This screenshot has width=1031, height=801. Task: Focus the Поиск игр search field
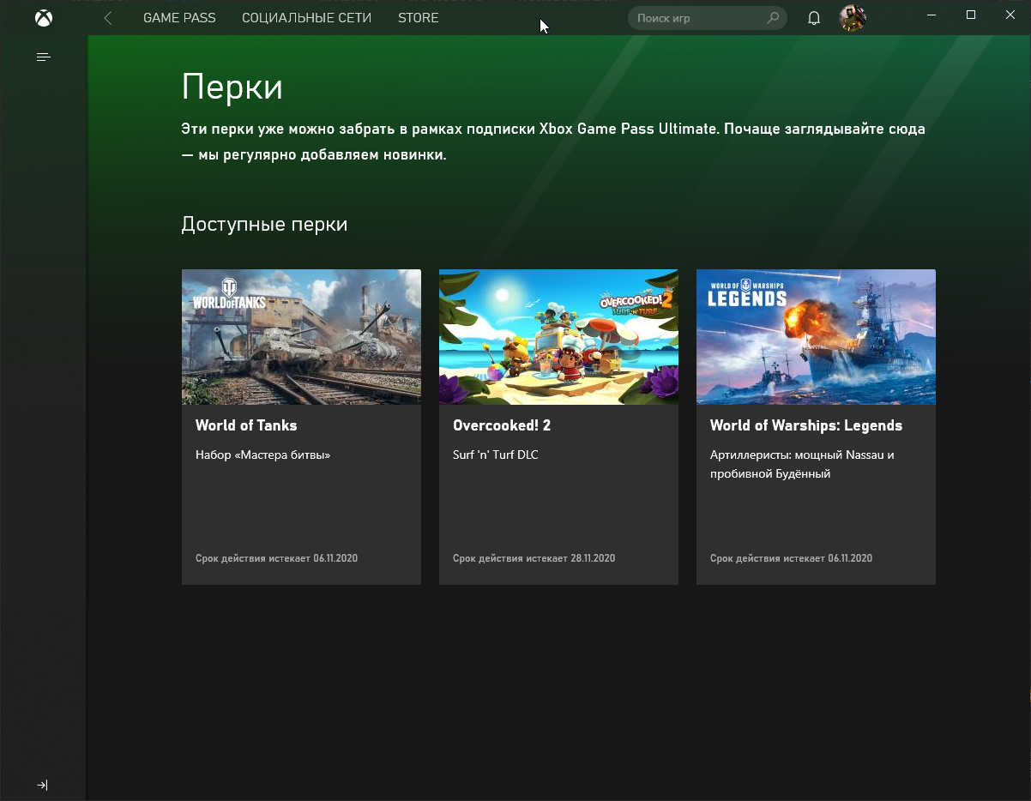click(708, 18)
